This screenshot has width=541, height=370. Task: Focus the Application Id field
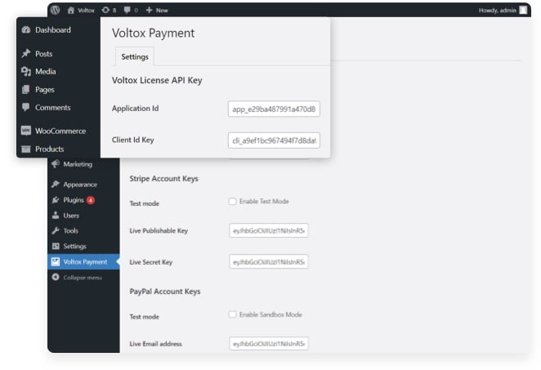pos(274,109)
